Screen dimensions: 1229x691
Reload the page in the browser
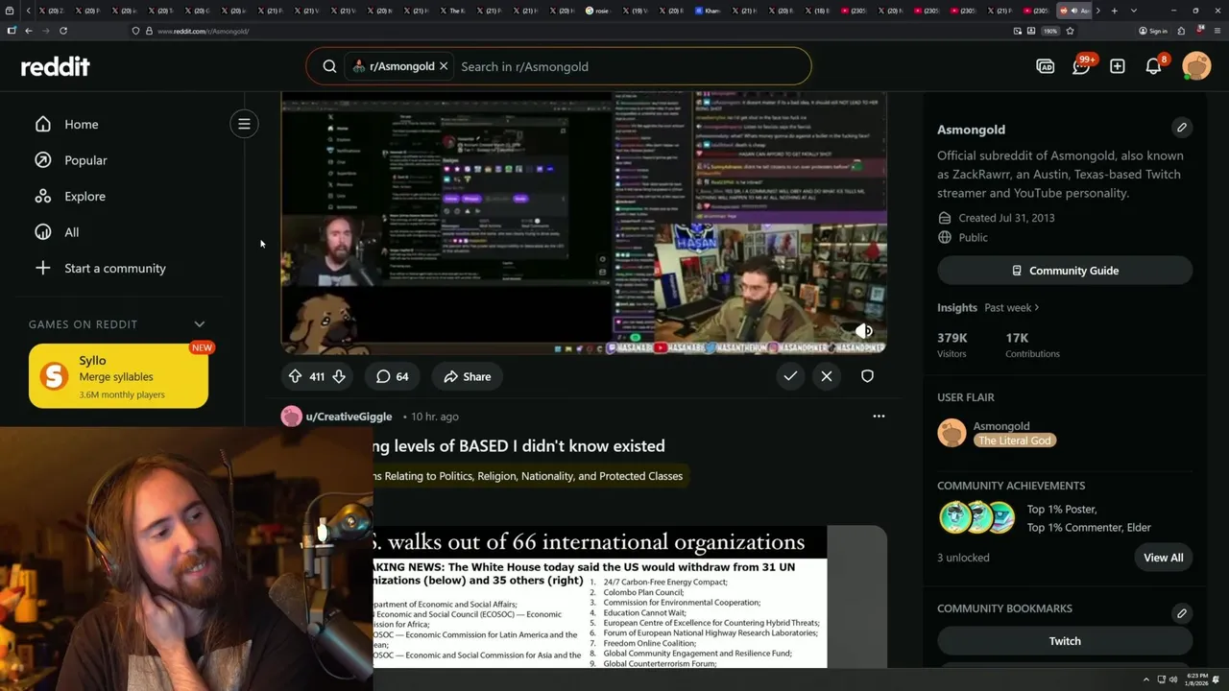(x=63, y=31)
